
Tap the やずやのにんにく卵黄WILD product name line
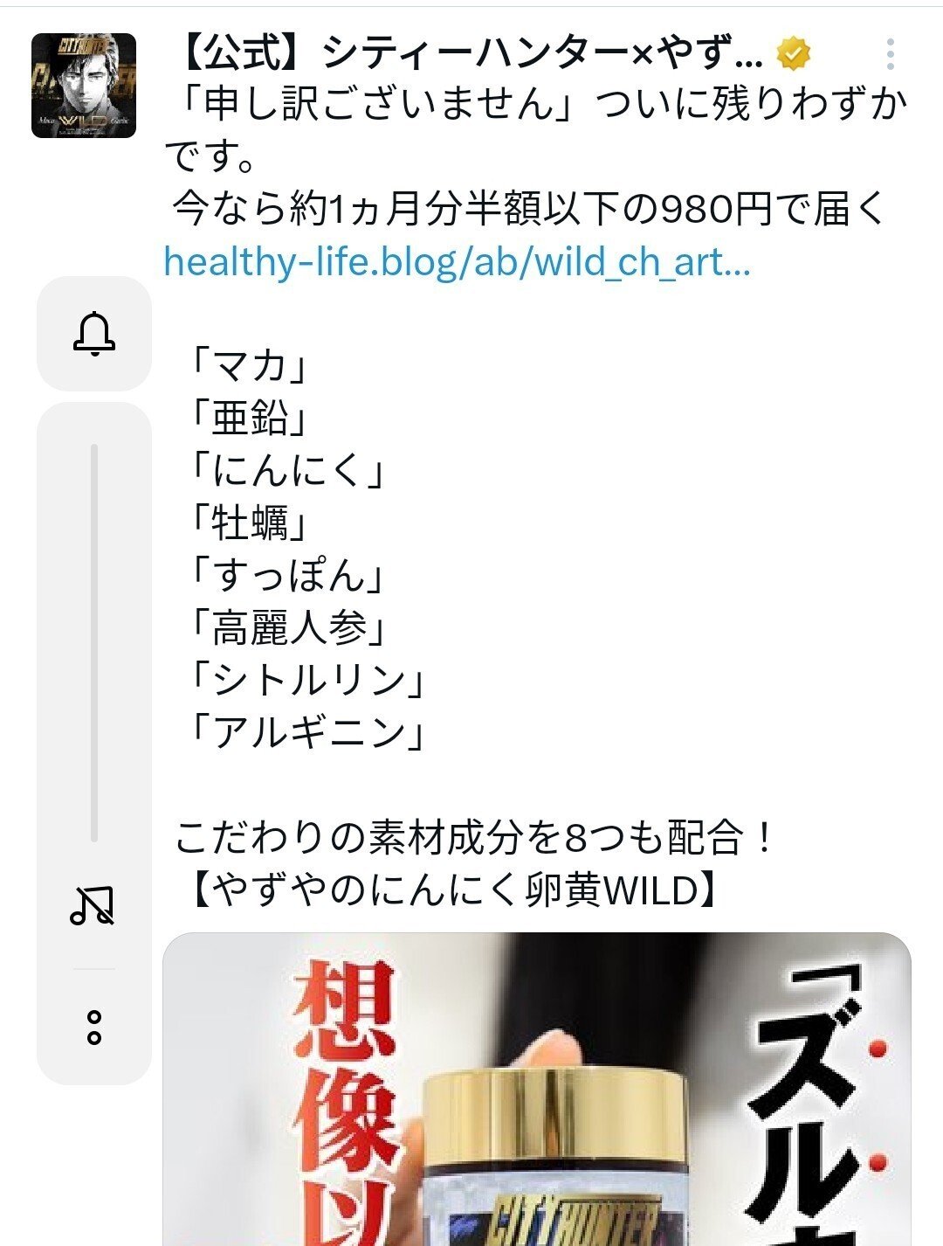[x=451, y=890]
